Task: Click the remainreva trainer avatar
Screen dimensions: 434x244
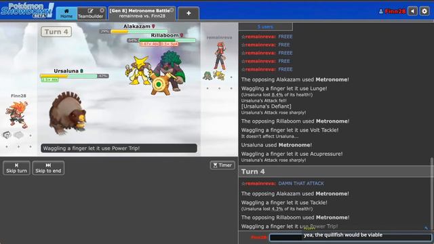Action: click(x=220, y=56)
